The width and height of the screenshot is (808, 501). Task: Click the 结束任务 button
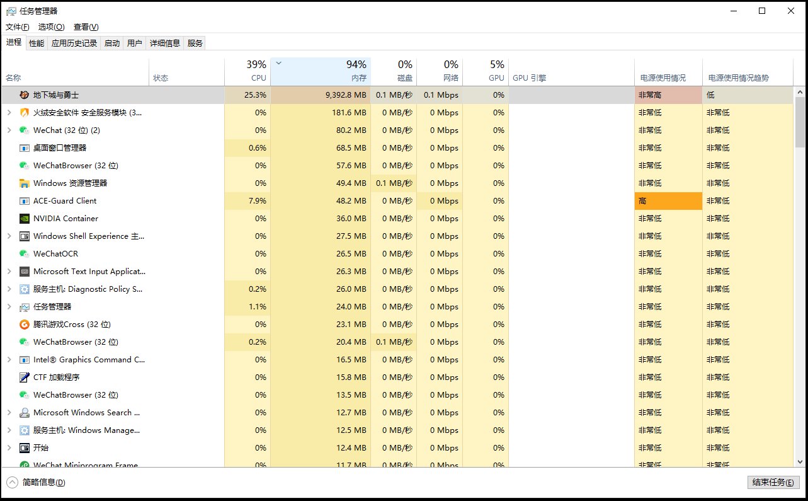(x=773, y=482)
